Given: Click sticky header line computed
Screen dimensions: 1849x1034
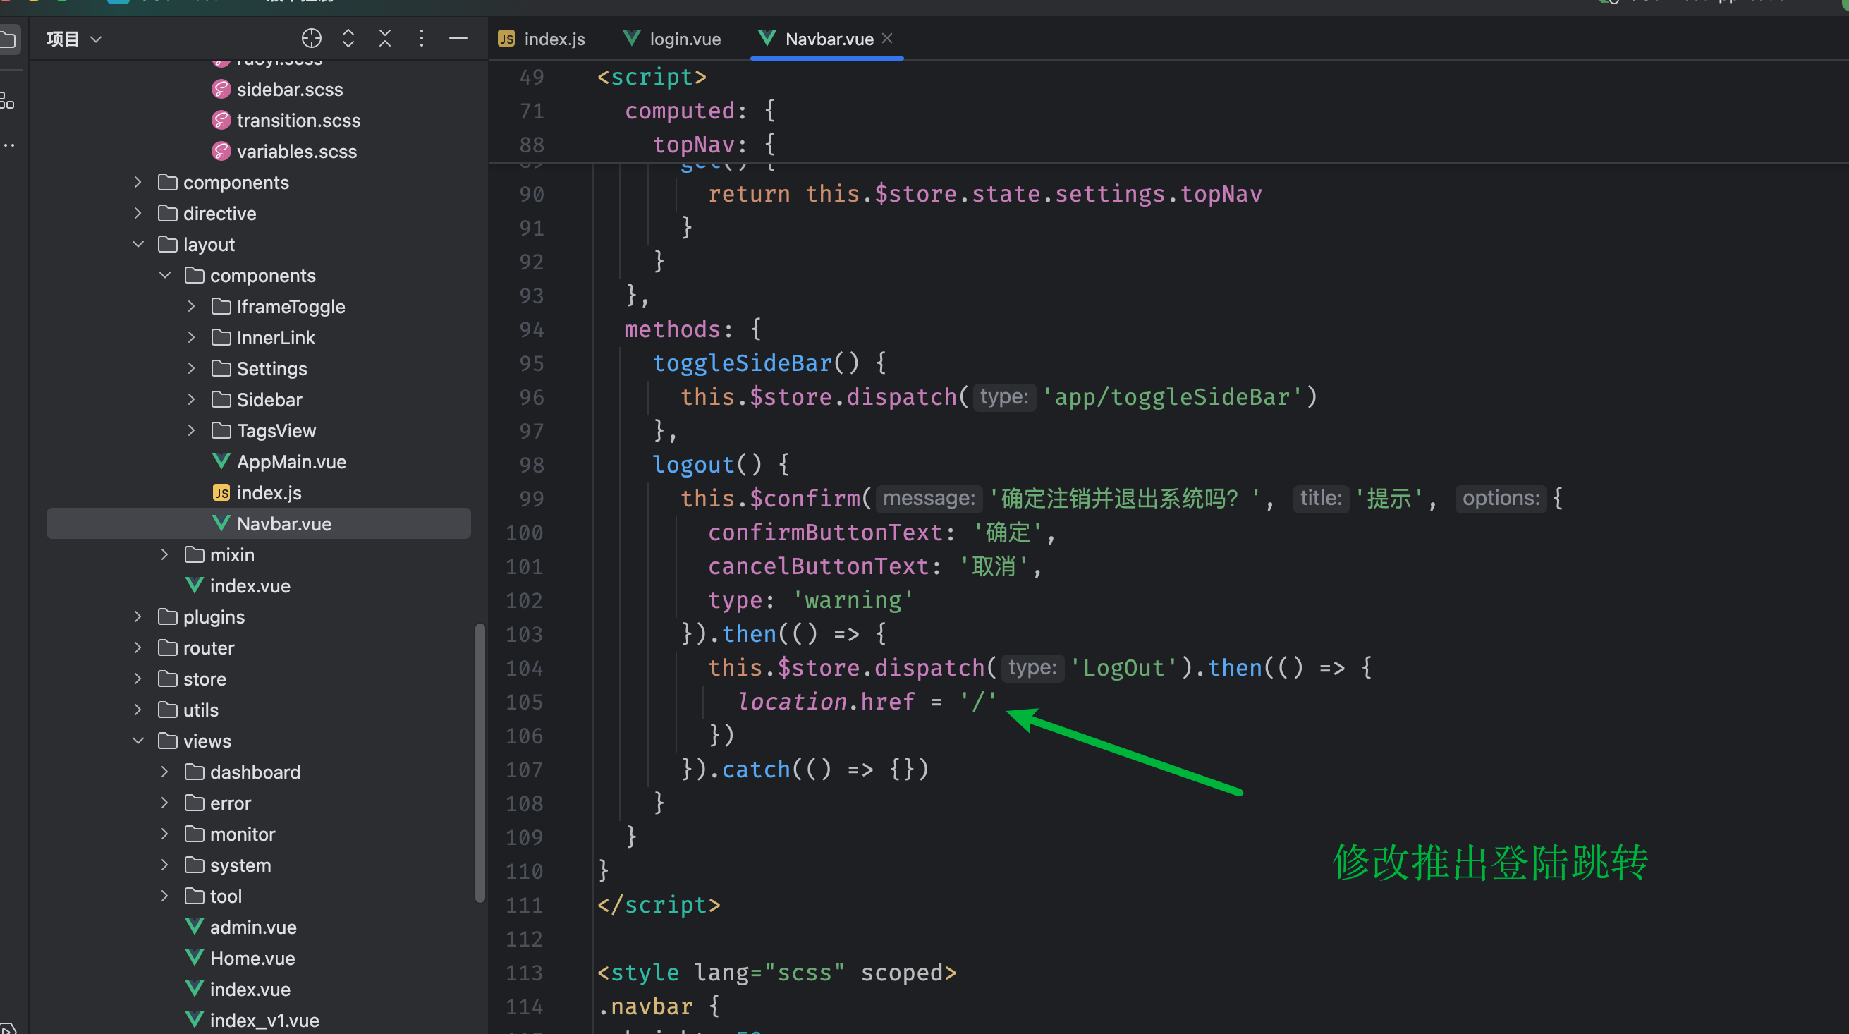Looking at the screenshot, I should click(680, 111).
